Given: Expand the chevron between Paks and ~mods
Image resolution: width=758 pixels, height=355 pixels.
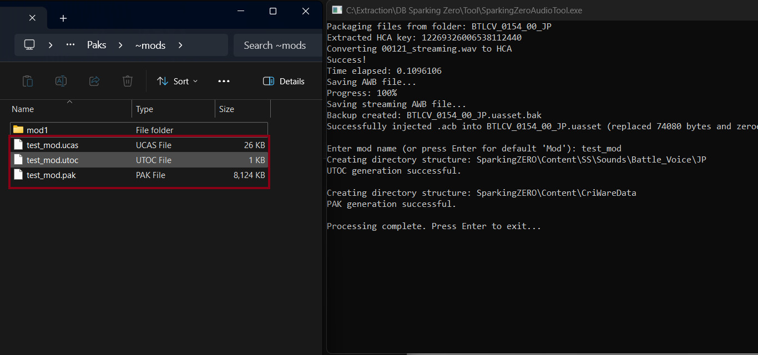Looking at the screenshot, I should point(120,45).
